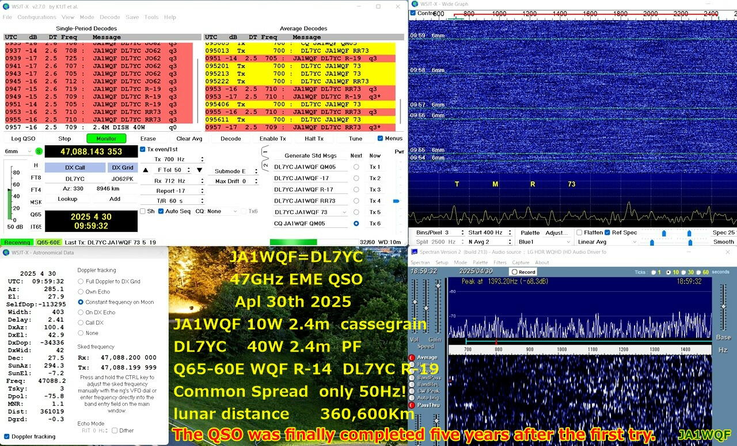Enable the Flatten checkbox in Wide Graph

point(579,232)
